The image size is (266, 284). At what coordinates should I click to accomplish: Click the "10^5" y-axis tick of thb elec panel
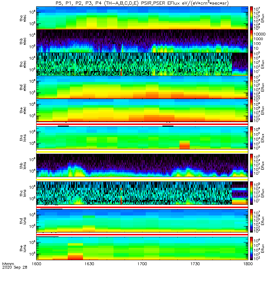(x=32, y=47)
